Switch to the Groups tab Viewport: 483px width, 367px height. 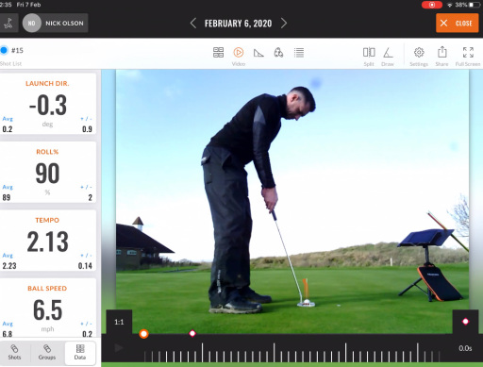(47, 353)
